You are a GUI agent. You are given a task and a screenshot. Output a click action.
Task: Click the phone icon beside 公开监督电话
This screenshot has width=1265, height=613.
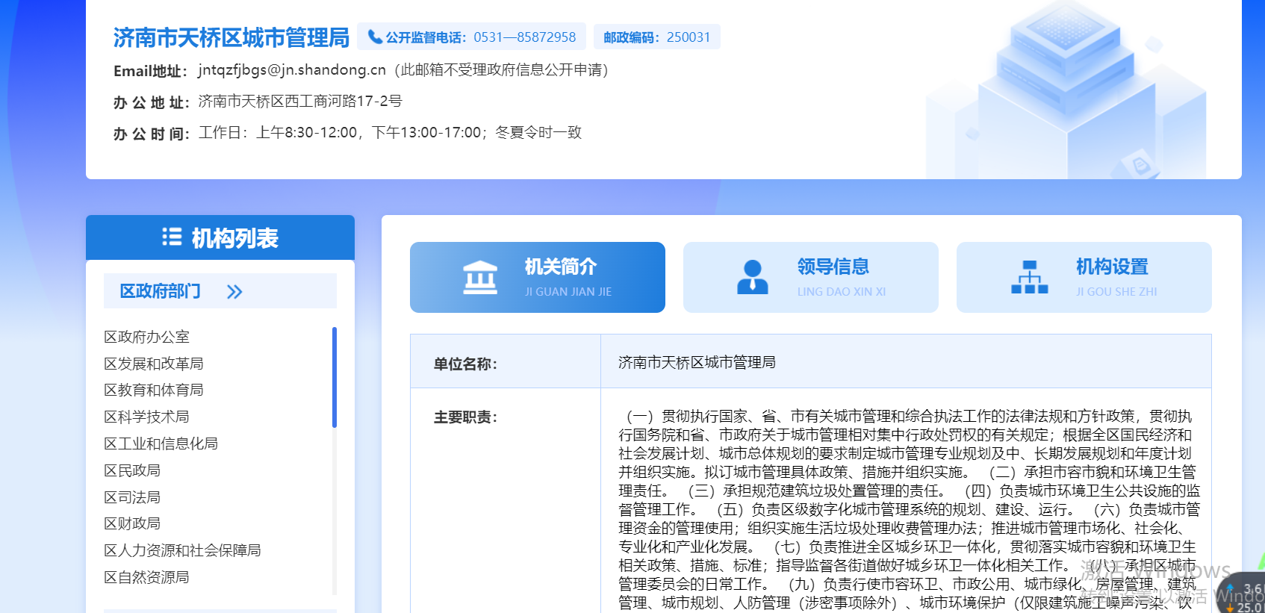point(375,37)
